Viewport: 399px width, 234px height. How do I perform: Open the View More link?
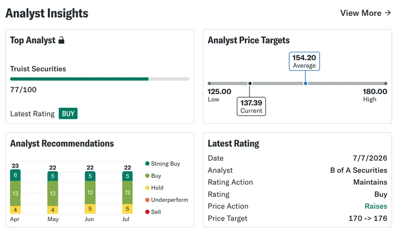[x=366, y=13]
